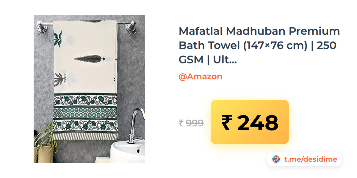Viewport: 357px width, 178px height.
Task: Click the struck-through ₹ 999 price
Action: (191, 123)
